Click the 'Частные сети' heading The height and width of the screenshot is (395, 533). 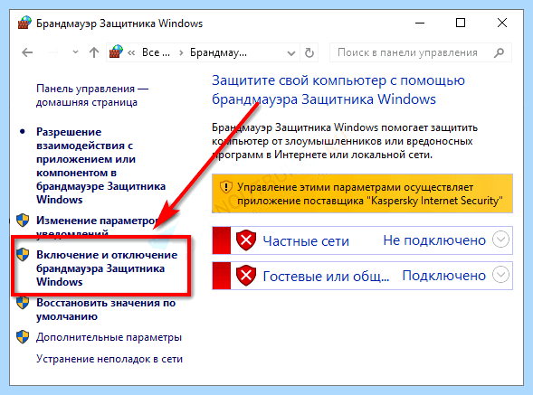(306, 241)
